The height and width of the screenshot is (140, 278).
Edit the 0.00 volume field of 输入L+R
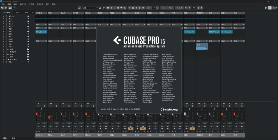point(39,123)
